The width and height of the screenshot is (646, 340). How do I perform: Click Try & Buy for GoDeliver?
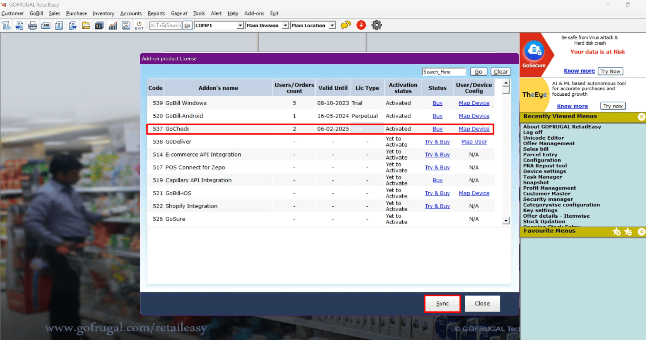click(x=437, y=142)
